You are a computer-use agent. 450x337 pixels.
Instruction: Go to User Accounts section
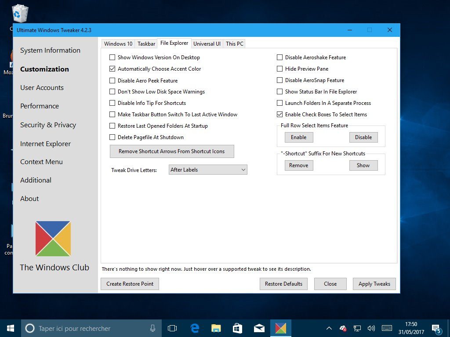(42, 88)
